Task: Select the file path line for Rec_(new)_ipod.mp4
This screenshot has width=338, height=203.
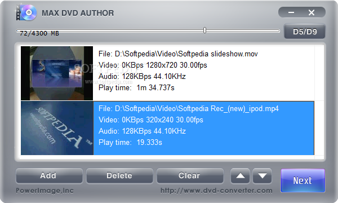Action: pos(188,108)
